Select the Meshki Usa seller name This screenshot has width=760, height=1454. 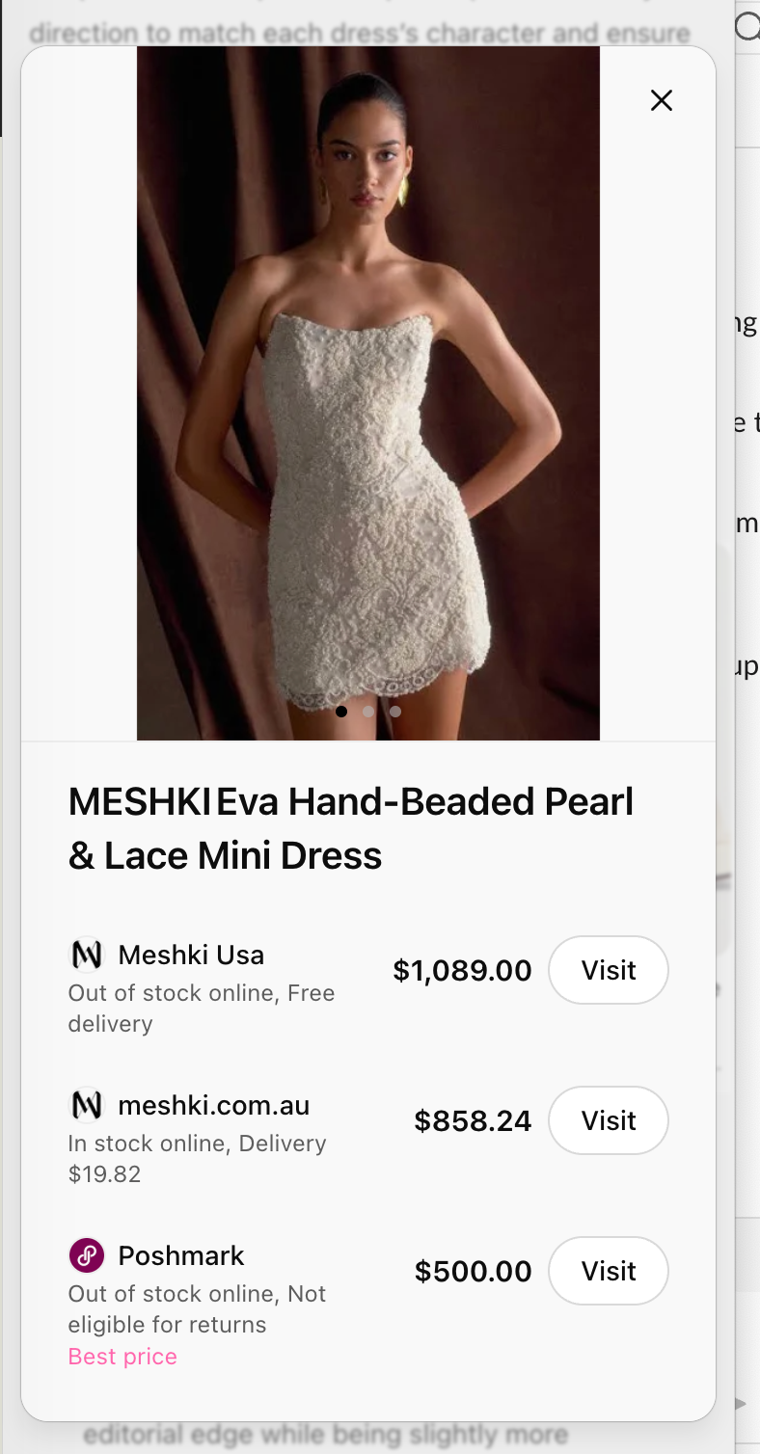pyautogui.click(x=191, y=955)
